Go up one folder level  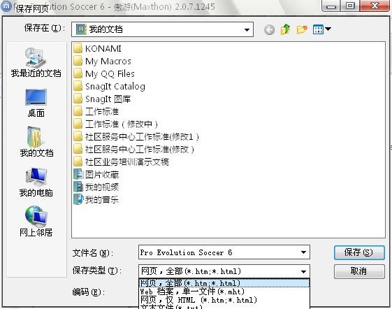click(286, 29)
